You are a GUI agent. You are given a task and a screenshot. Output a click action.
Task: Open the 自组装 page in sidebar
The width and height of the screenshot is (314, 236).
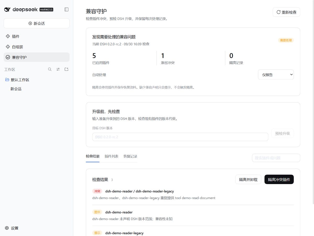tap(37, 47)
